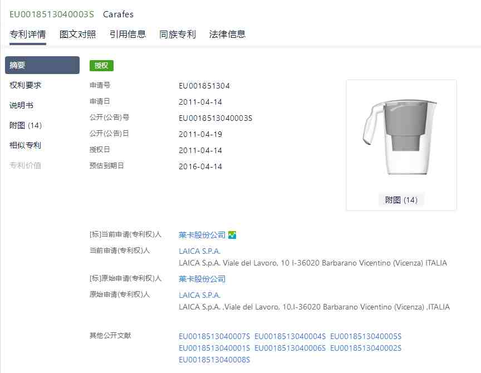Select 专利价值 in the sidebar
Viewport: 481px width, 373px height.
point(25,165)
